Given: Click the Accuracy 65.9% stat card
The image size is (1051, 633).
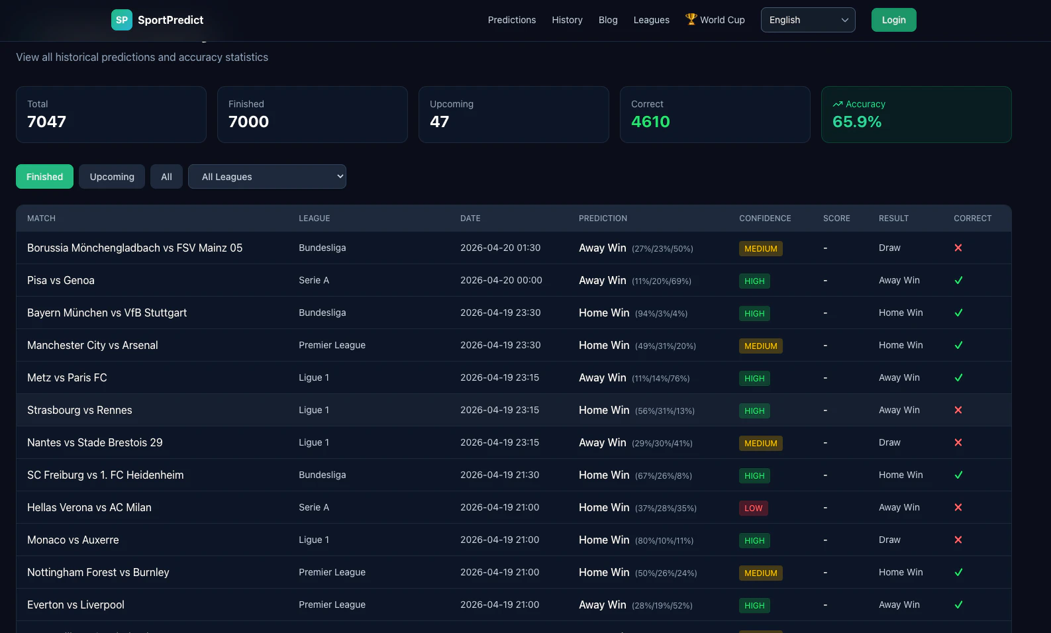Looking at the screenshot, I should click(x=917, y=115).
